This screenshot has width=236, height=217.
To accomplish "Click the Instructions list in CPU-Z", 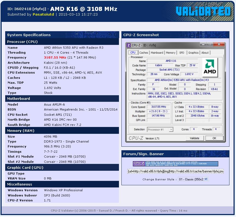I will 184,95.
